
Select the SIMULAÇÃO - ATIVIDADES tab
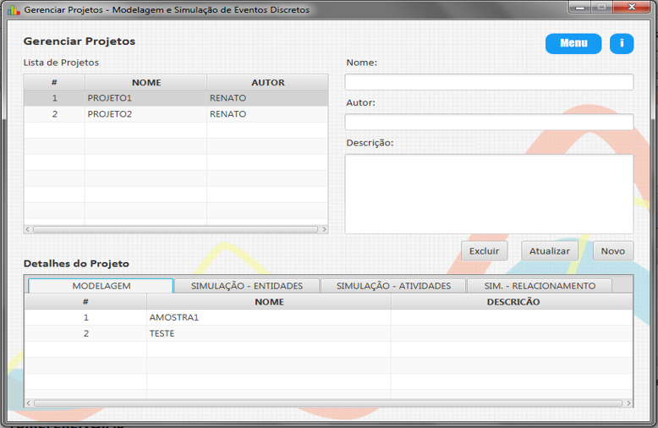(393, 286)
